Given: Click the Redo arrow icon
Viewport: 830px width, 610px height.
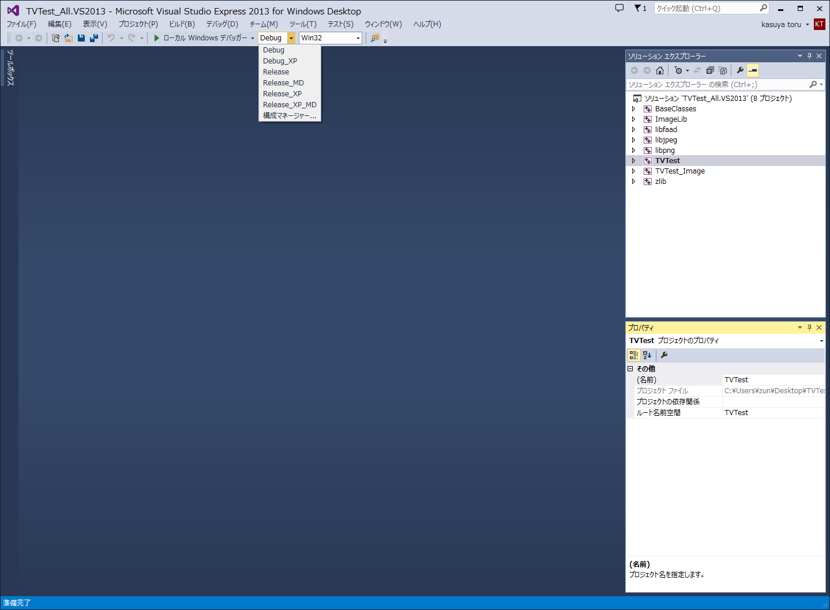Looking at the screenshot, I should click(x=132, y=38).
